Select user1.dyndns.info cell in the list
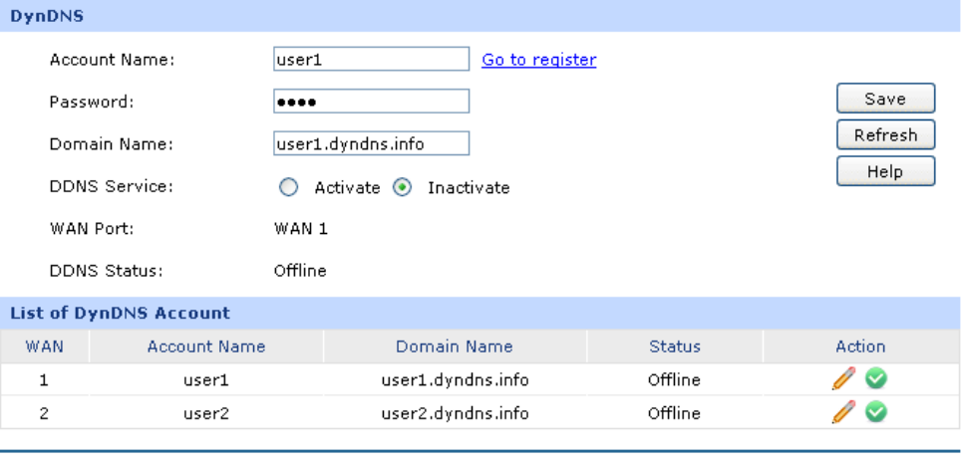Screen dimensions: 962x466 click(x=455, y=379)
